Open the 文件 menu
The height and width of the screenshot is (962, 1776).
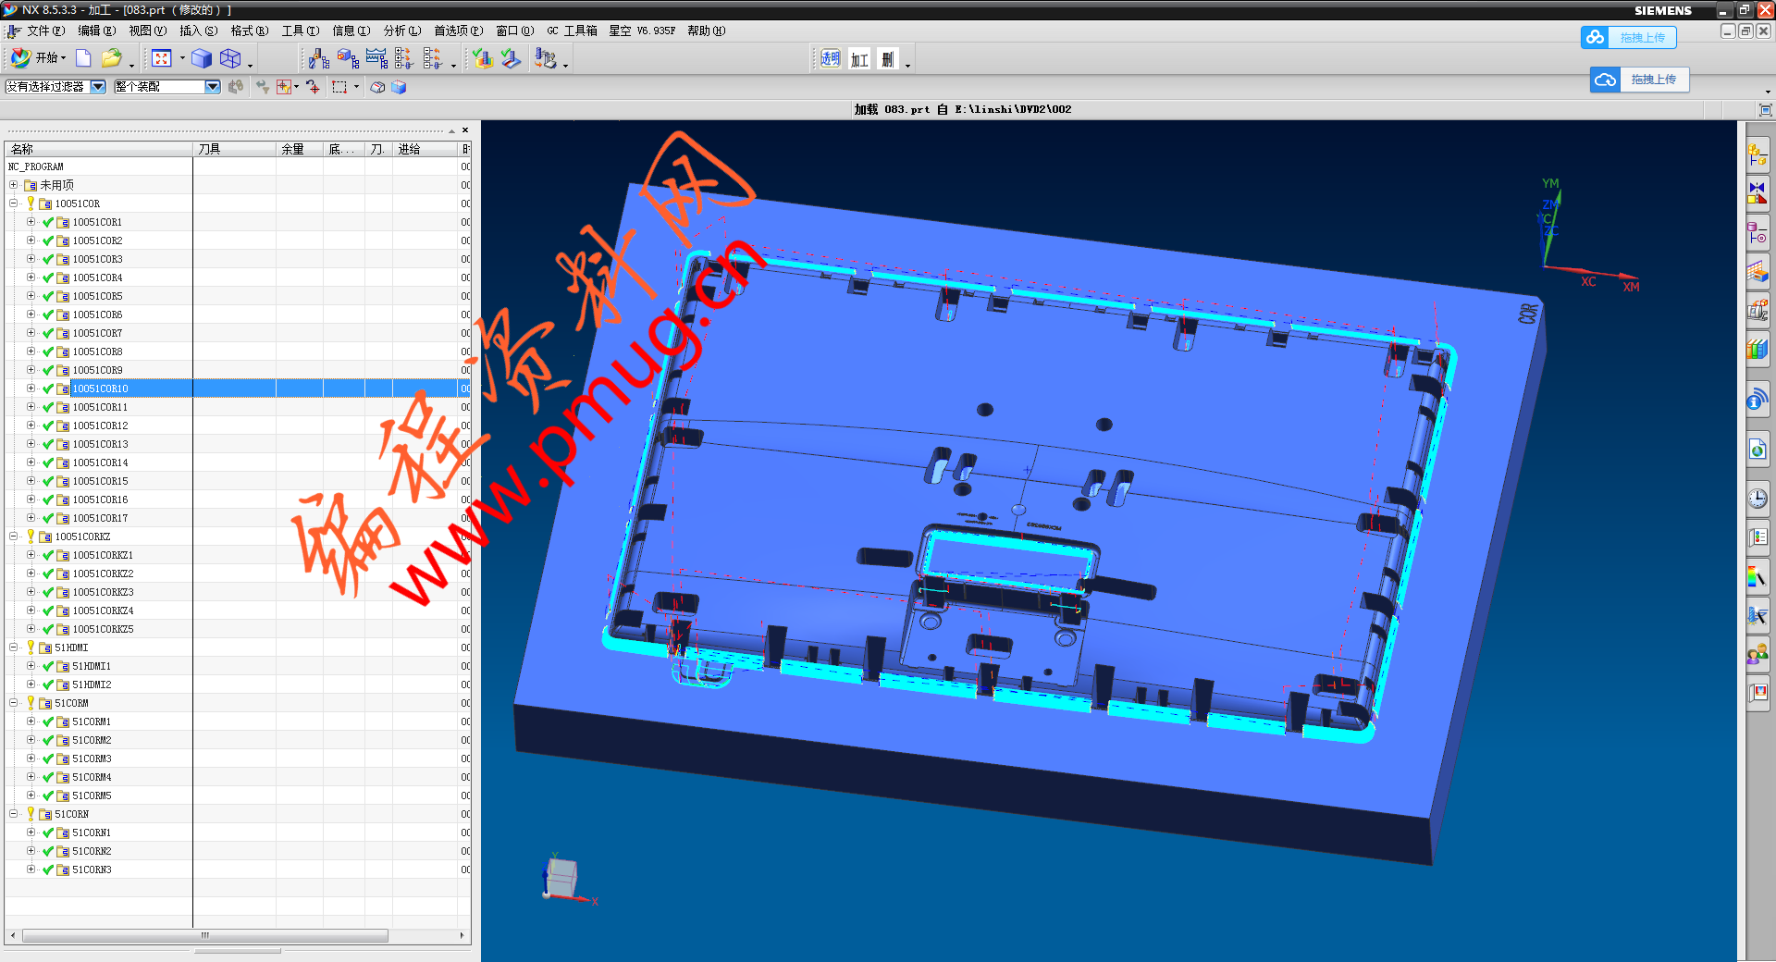45,31
